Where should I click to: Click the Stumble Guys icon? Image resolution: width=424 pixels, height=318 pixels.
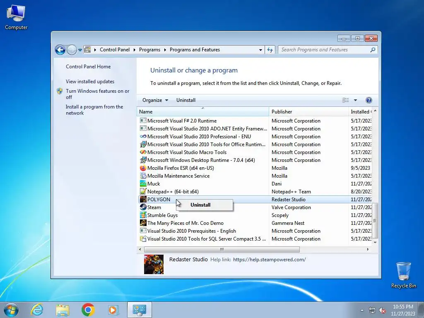point(143,215)
